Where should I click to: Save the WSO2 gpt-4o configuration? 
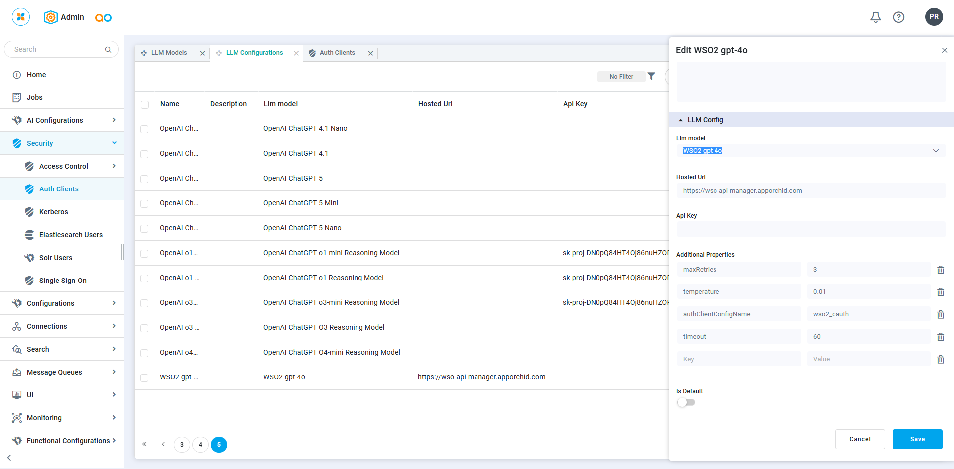tap(917, 439)
